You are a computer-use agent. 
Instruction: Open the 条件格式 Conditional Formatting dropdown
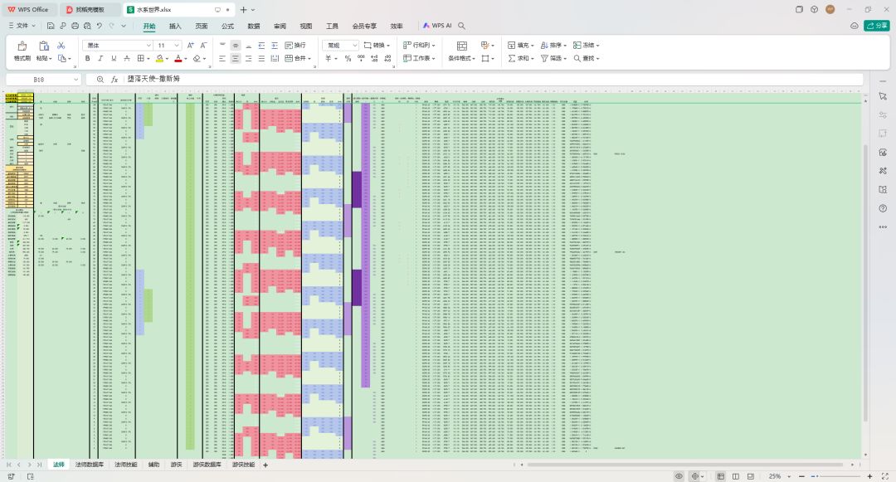pyautogui.click(x=461, y=58)
